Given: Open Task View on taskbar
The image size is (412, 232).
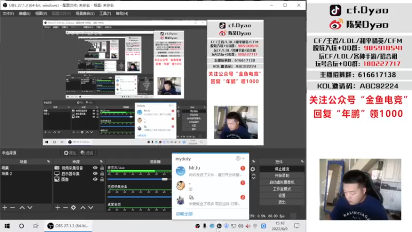Looking at the screenshot, I should pyautogui.click(x=36, y=226).
